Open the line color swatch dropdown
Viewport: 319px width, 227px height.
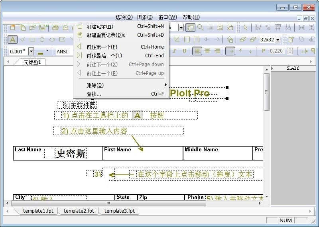(47, 51)
